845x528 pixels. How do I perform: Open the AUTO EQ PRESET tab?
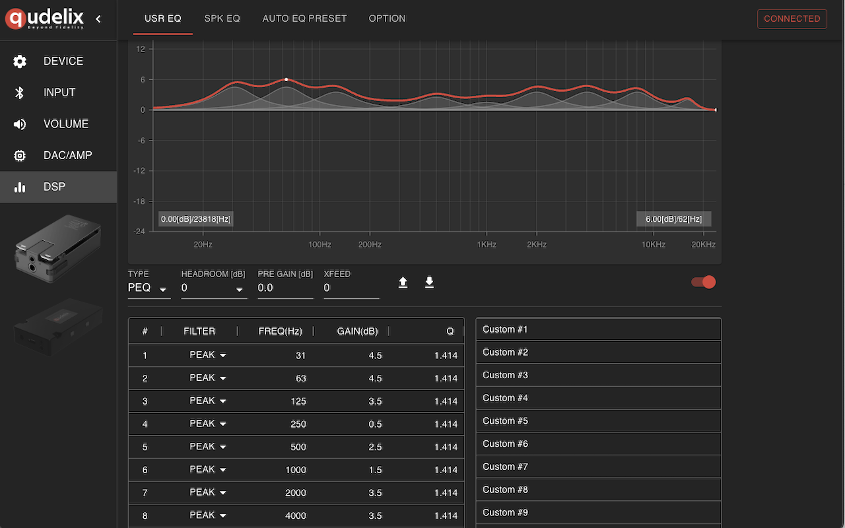click(x=304, y=18)
